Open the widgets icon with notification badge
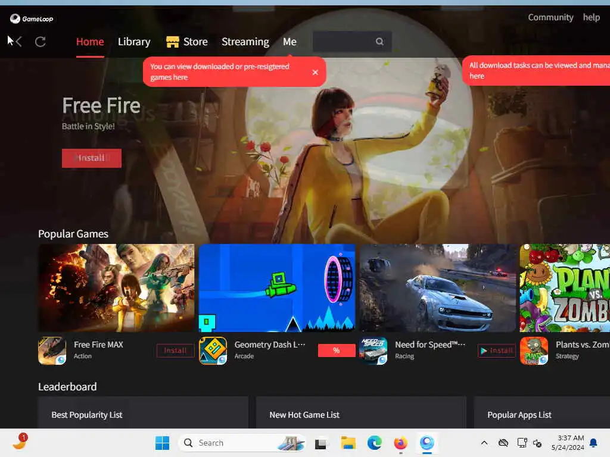This screenshot has height=457, width=610. pyautogui.click(x=20, y=442)
